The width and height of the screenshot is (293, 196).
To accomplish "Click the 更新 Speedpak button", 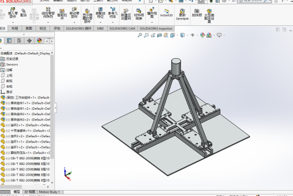I will [x=182, y=14].
